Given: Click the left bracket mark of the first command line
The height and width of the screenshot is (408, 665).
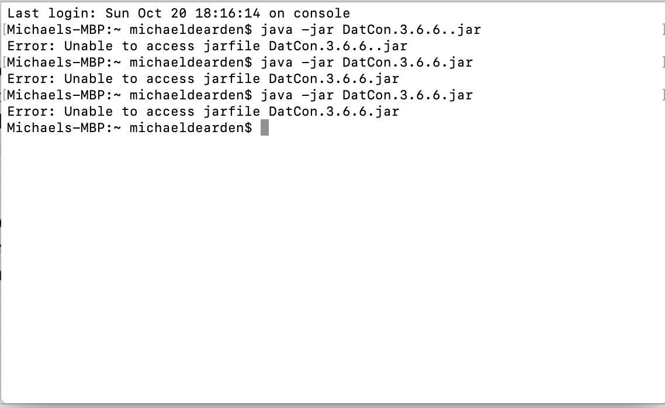Looking at the screenshot, I should pyautogui.click(x=4, y=30).
